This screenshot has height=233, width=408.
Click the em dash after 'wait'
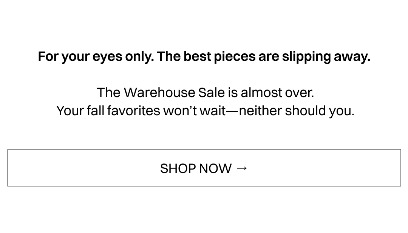232,111
